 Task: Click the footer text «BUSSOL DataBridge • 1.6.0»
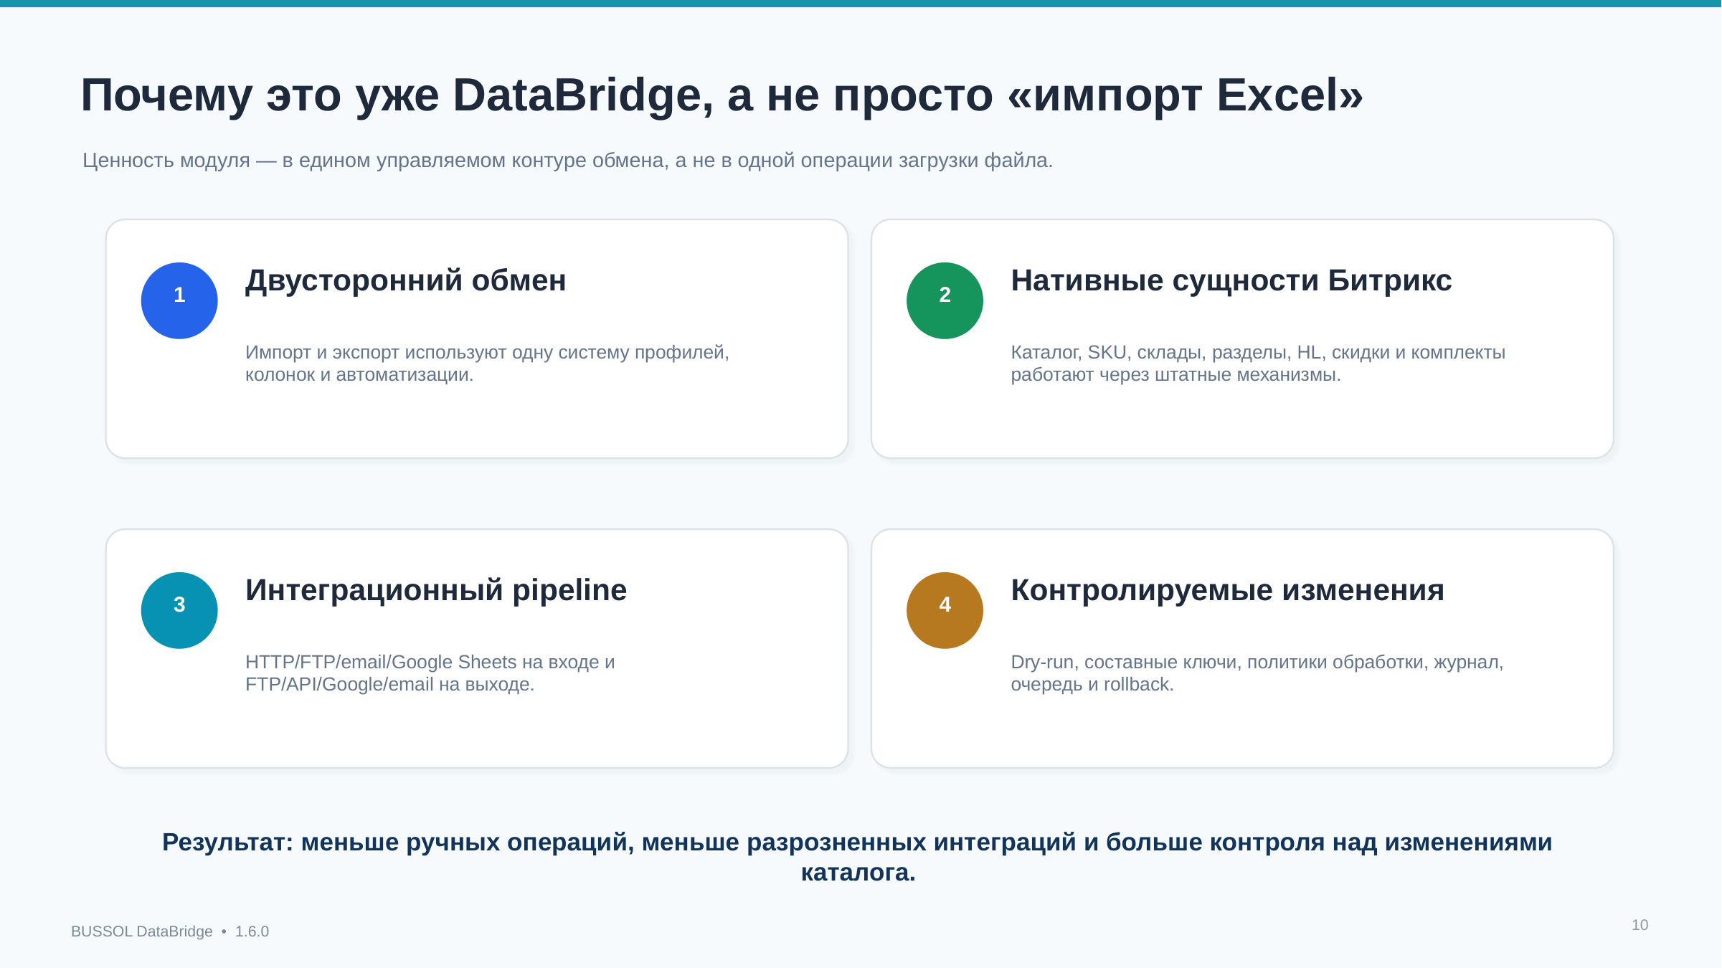[170, 931]
